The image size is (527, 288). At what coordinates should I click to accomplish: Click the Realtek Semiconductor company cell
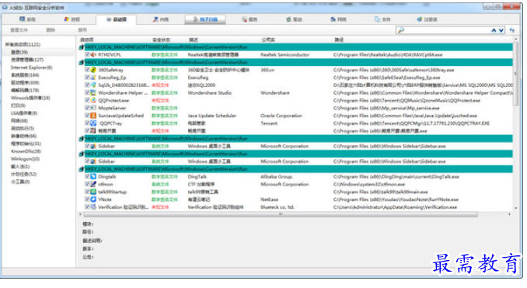285,54
